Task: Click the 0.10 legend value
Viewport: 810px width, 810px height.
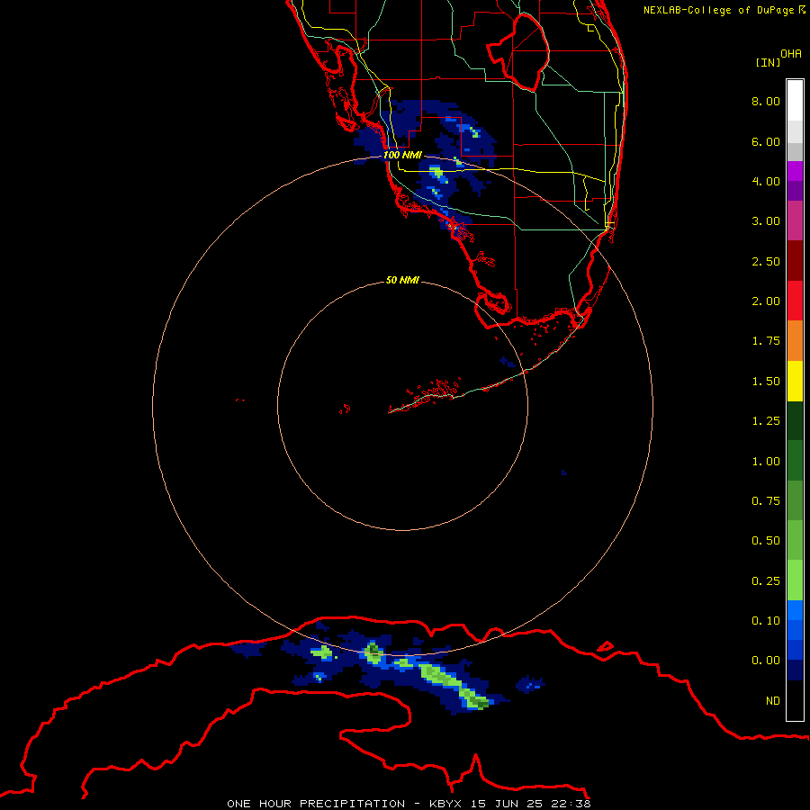Action: click(x=766, y=621)
